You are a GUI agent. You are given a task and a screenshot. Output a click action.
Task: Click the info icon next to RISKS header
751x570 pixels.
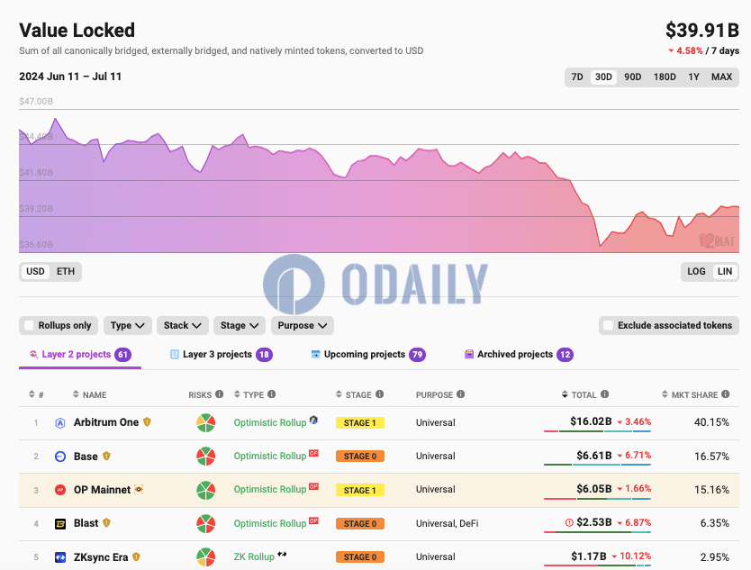tap(220, 394)
